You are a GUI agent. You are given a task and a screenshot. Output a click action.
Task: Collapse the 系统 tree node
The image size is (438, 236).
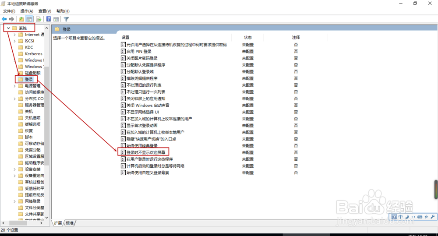8,28
